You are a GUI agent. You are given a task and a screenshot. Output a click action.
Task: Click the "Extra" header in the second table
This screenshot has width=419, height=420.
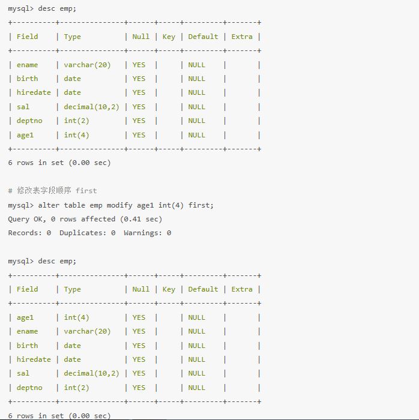tap(242, 289)
